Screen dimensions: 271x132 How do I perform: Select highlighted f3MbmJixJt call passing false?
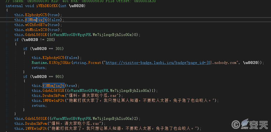[x=36, y=20]
